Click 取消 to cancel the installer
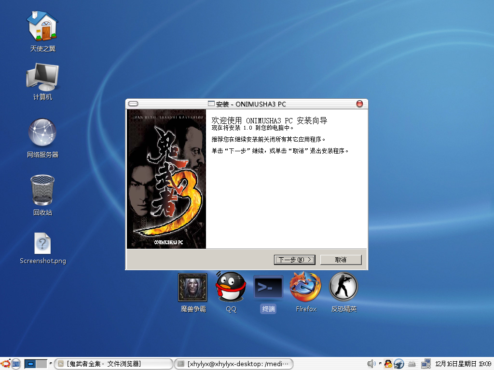Image resolution: width=494 pixels, height=370 pixels. [x=341, y=260]
